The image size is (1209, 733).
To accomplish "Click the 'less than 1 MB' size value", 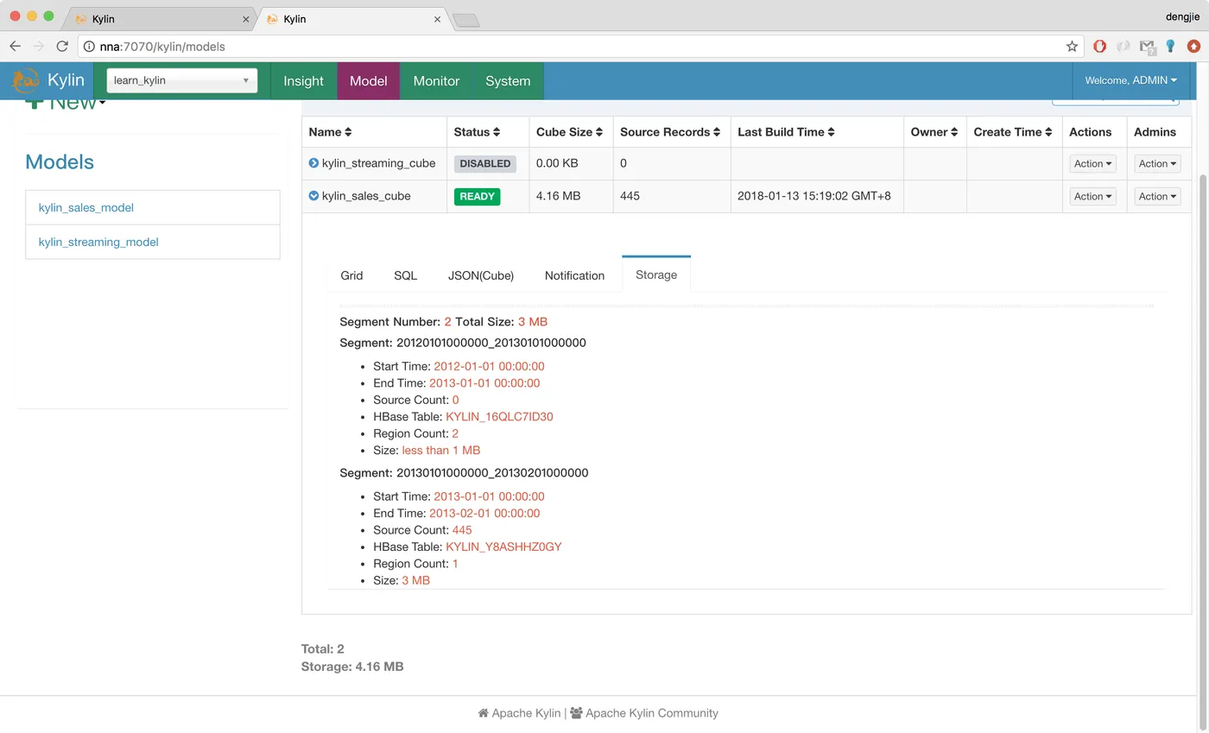I will coord(441,450).
